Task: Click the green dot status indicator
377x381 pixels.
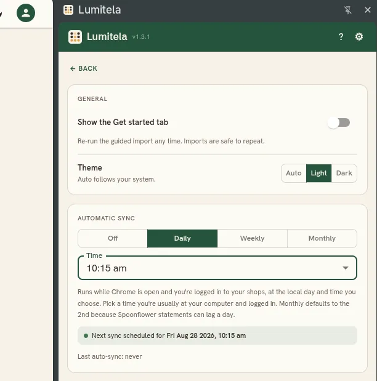Action: click(x=86, y=336)
